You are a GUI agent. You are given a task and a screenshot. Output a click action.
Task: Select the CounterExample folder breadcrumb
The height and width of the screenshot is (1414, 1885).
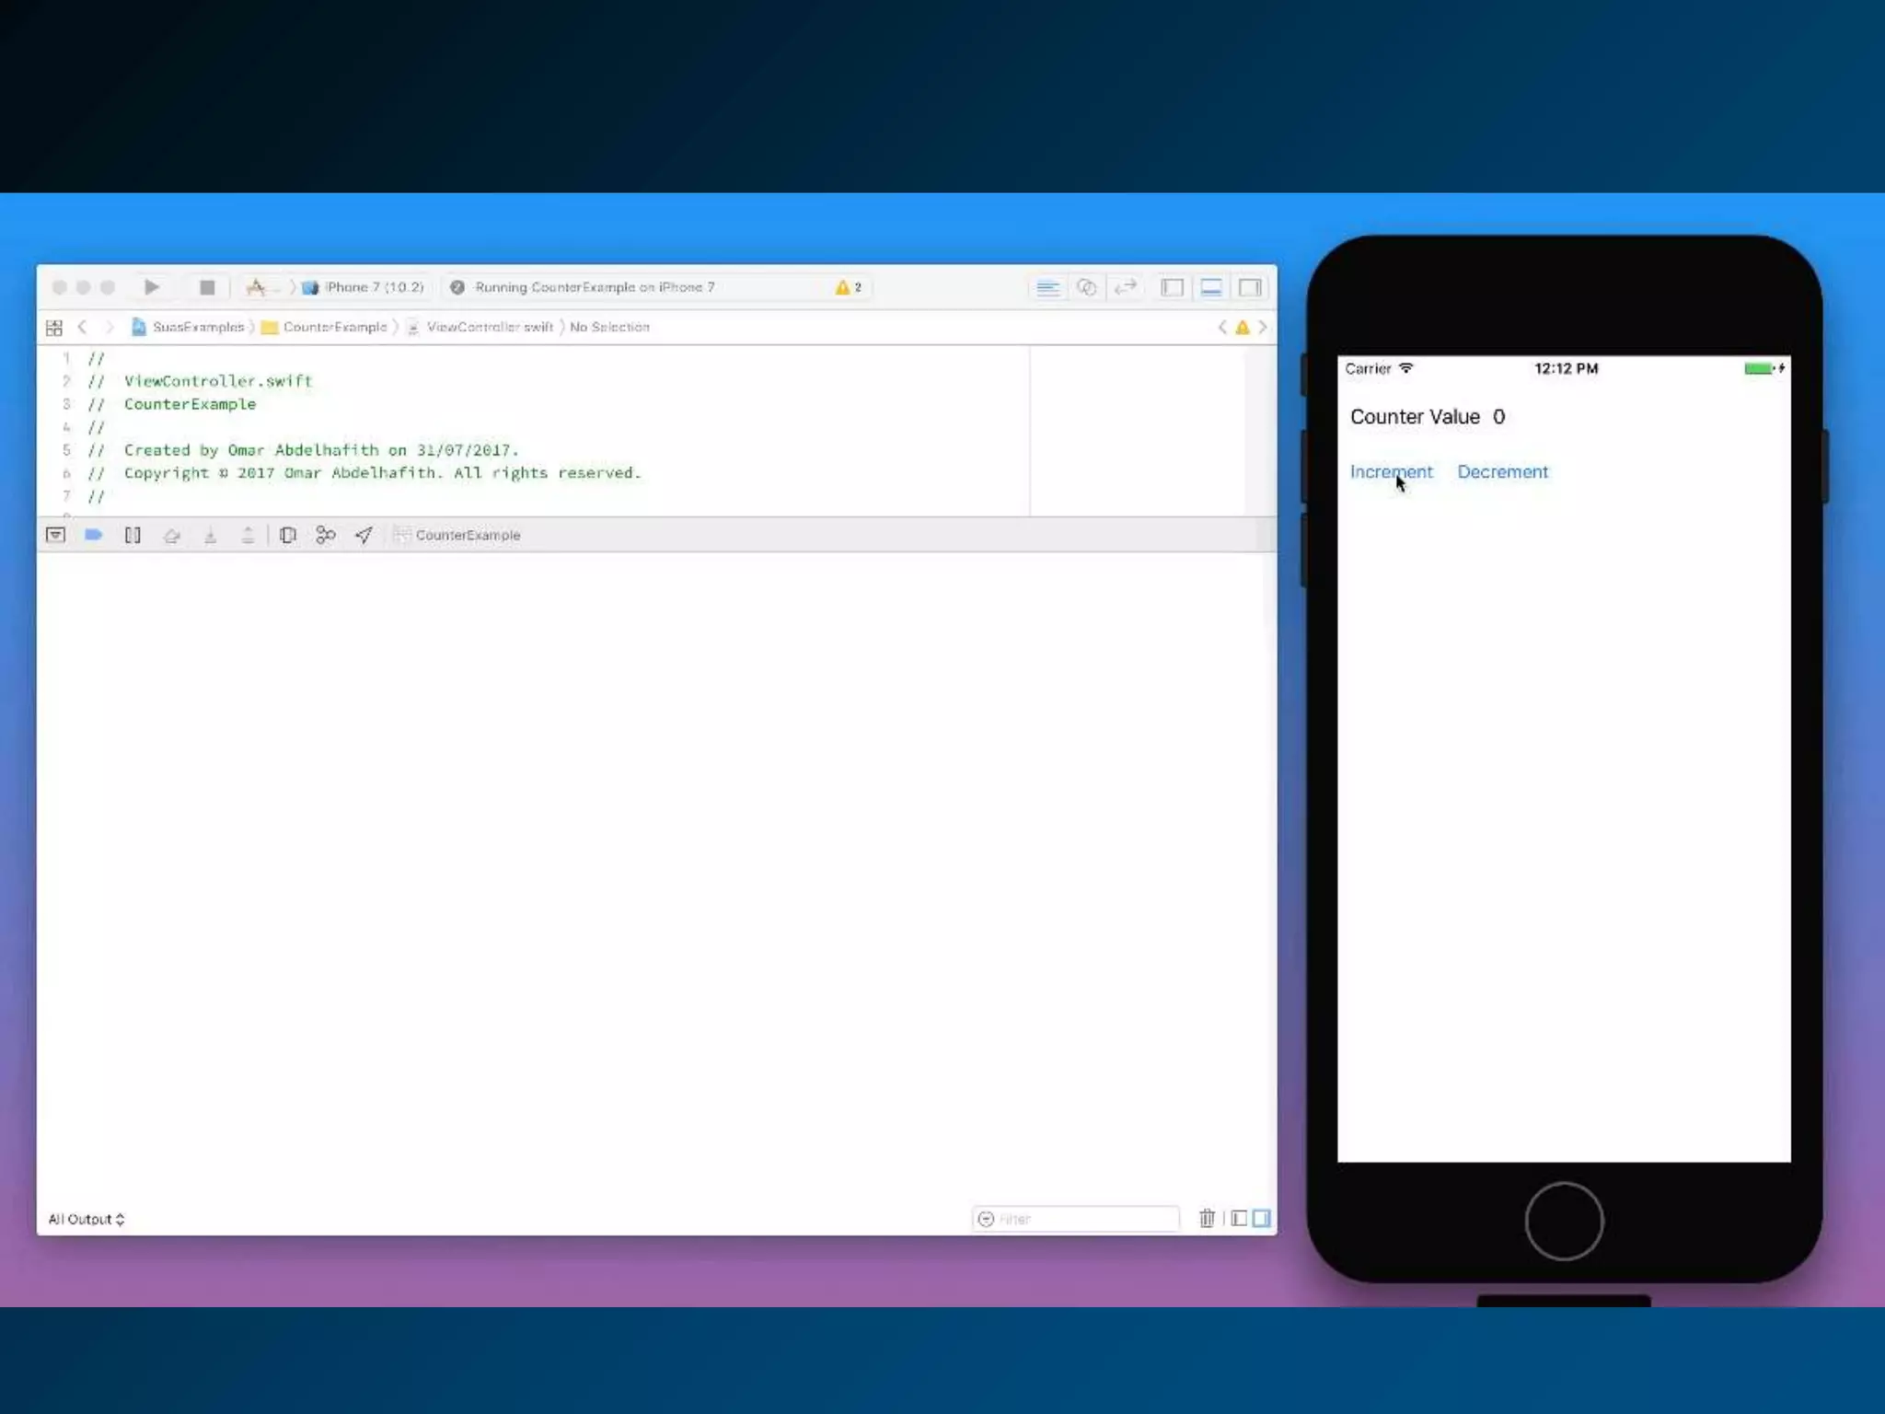click(334, 328)
